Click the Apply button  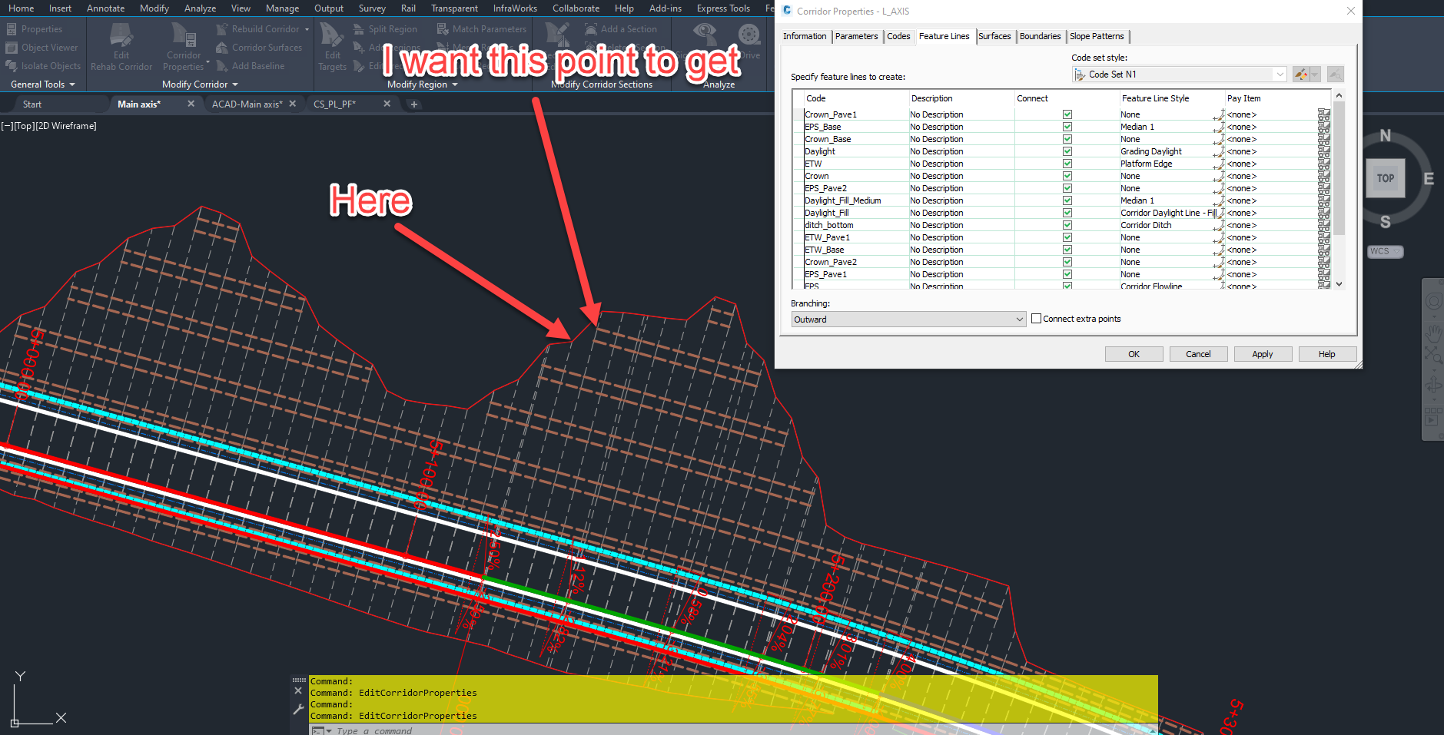[1263, 353]
